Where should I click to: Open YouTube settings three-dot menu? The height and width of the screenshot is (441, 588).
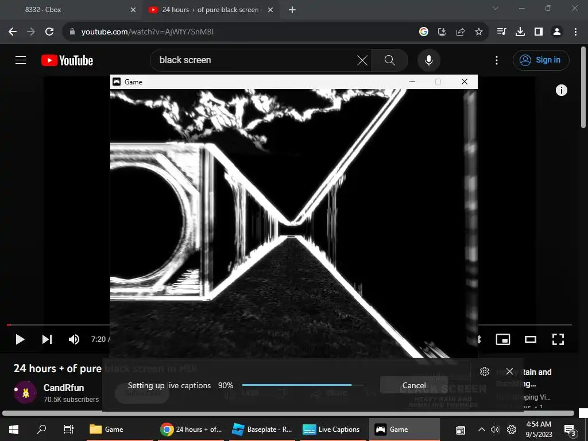497,60
